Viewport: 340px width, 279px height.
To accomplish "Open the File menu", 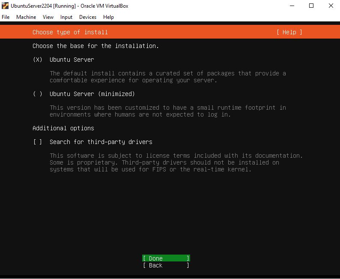I will pyautogui.click(x=6, y=17).
